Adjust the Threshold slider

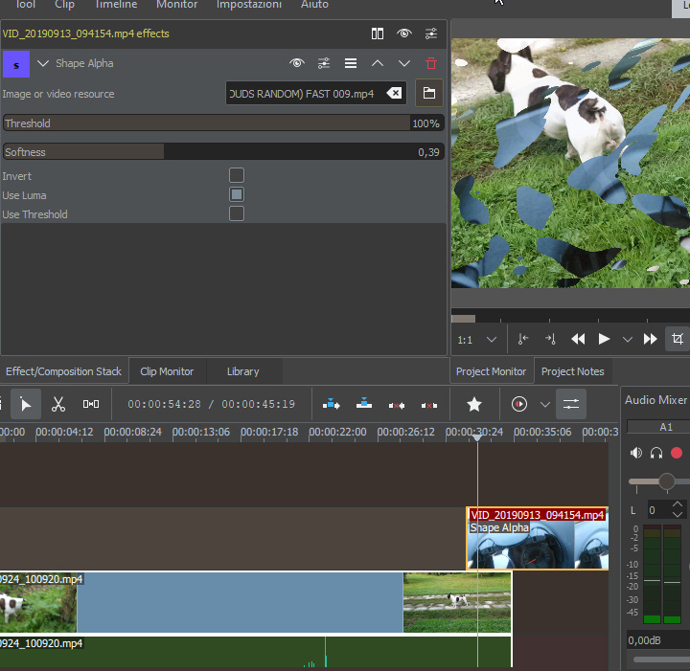(223, 123)
